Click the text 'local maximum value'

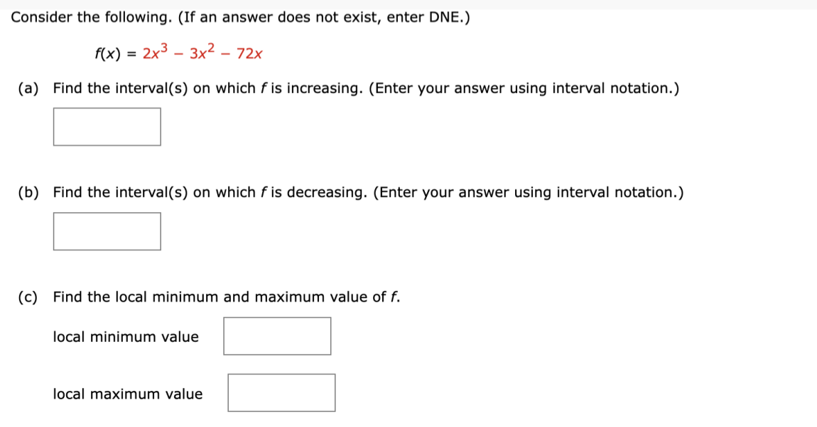[x=128, y=394]
